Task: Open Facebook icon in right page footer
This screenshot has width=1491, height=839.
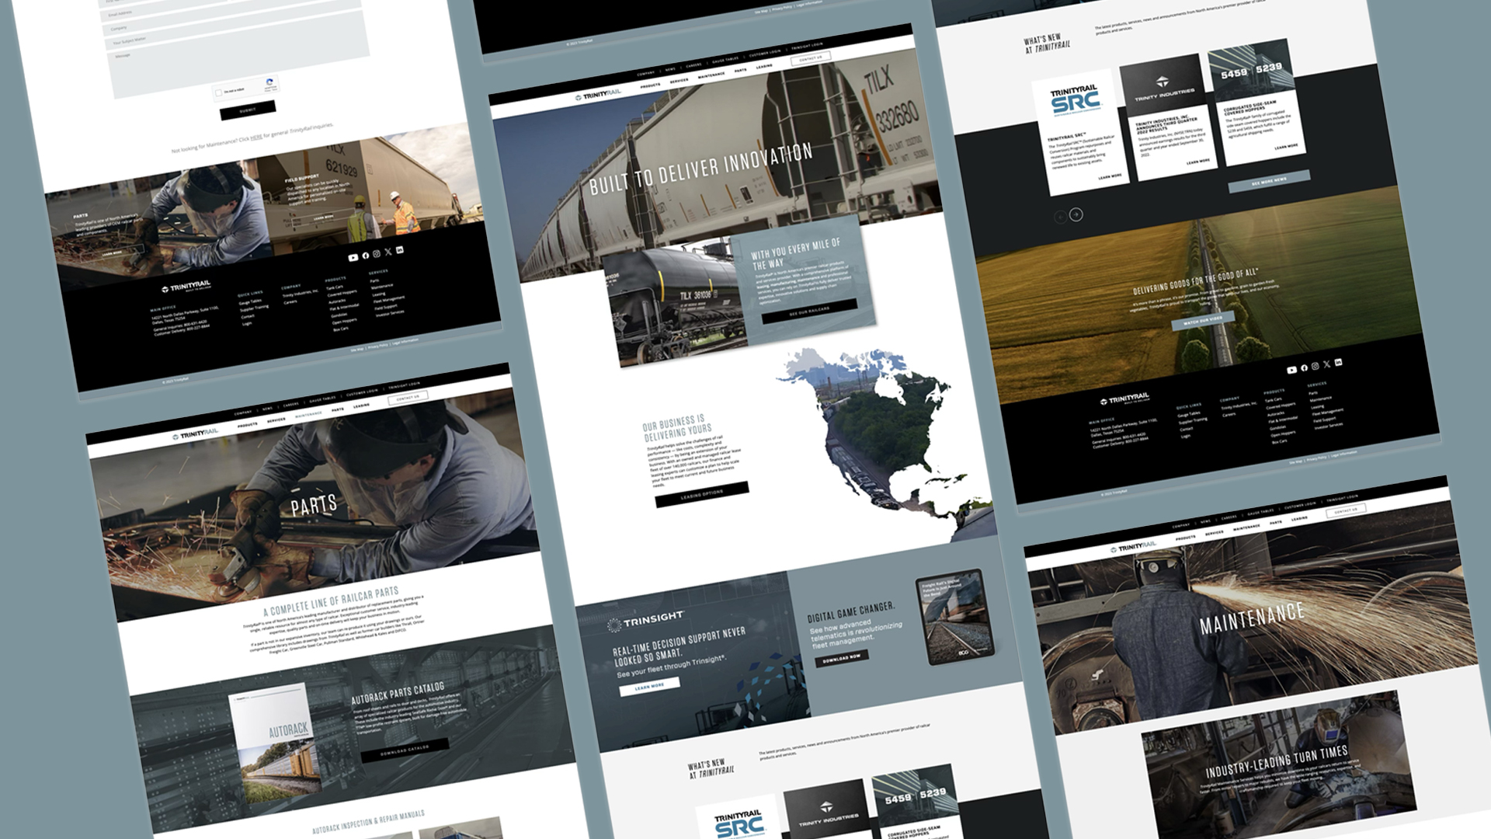Action: (x=1303, y=368)
